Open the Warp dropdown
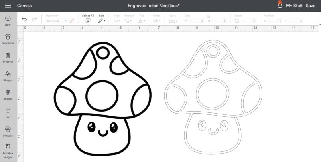The width and height of the screenshot is (321, 162). pyautogui.click(x=173, y=21)
